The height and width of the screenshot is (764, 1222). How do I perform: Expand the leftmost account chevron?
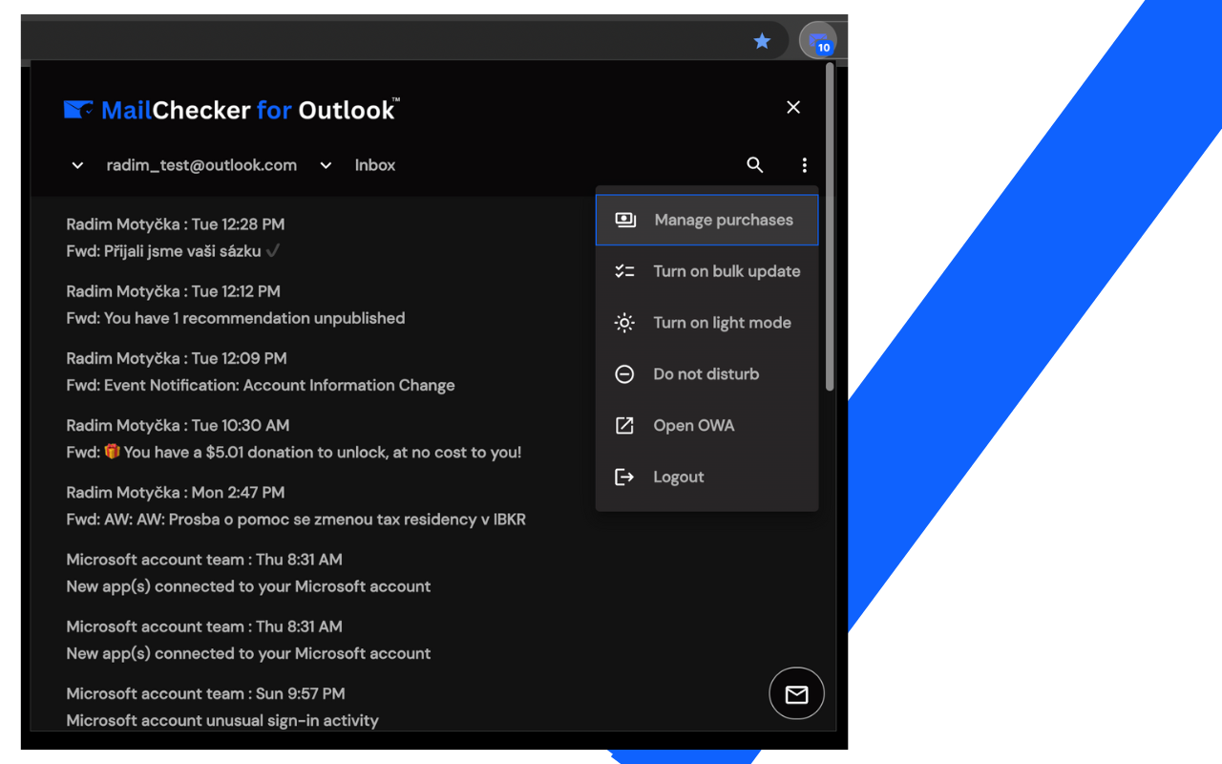(x=76, y=164)
